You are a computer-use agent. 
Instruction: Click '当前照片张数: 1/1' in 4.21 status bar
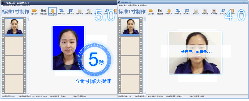pyautogui.click(x=125, y=96)
